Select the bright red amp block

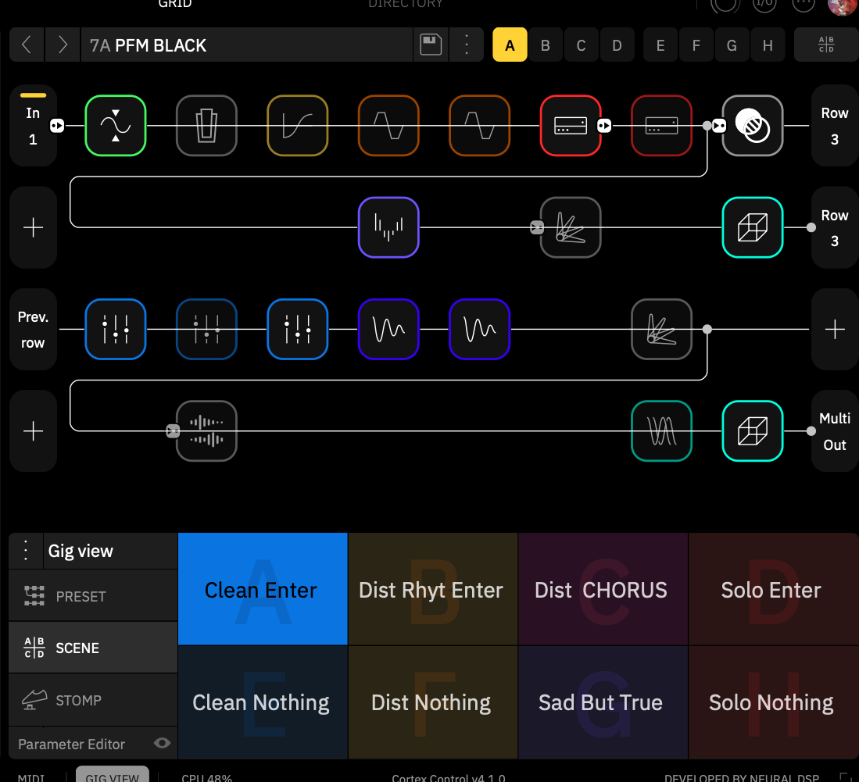[x=571, y=126]
